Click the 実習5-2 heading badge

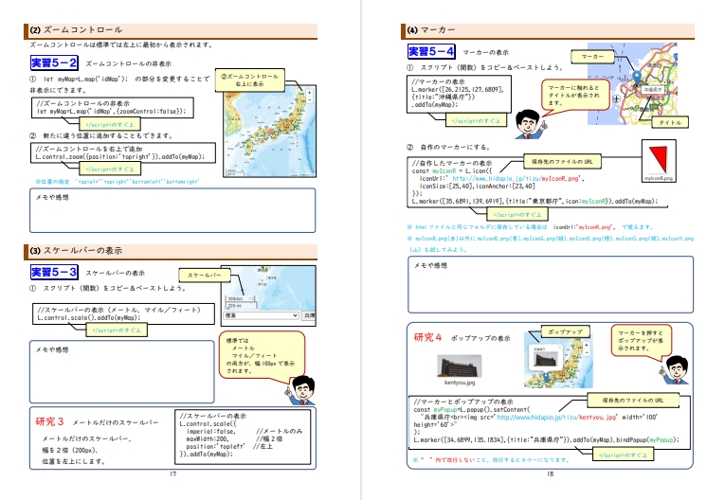click(54, 62)
